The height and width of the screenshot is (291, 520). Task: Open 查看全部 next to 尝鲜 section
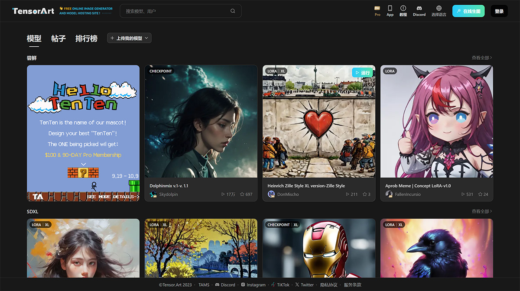(x=483, y=57)
